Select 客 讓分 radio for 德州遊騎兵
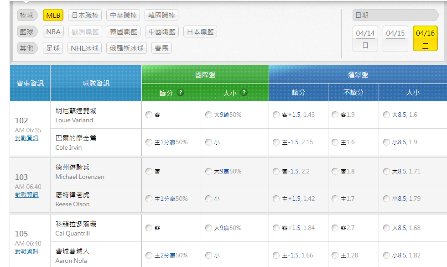 [x=149, y=171]
